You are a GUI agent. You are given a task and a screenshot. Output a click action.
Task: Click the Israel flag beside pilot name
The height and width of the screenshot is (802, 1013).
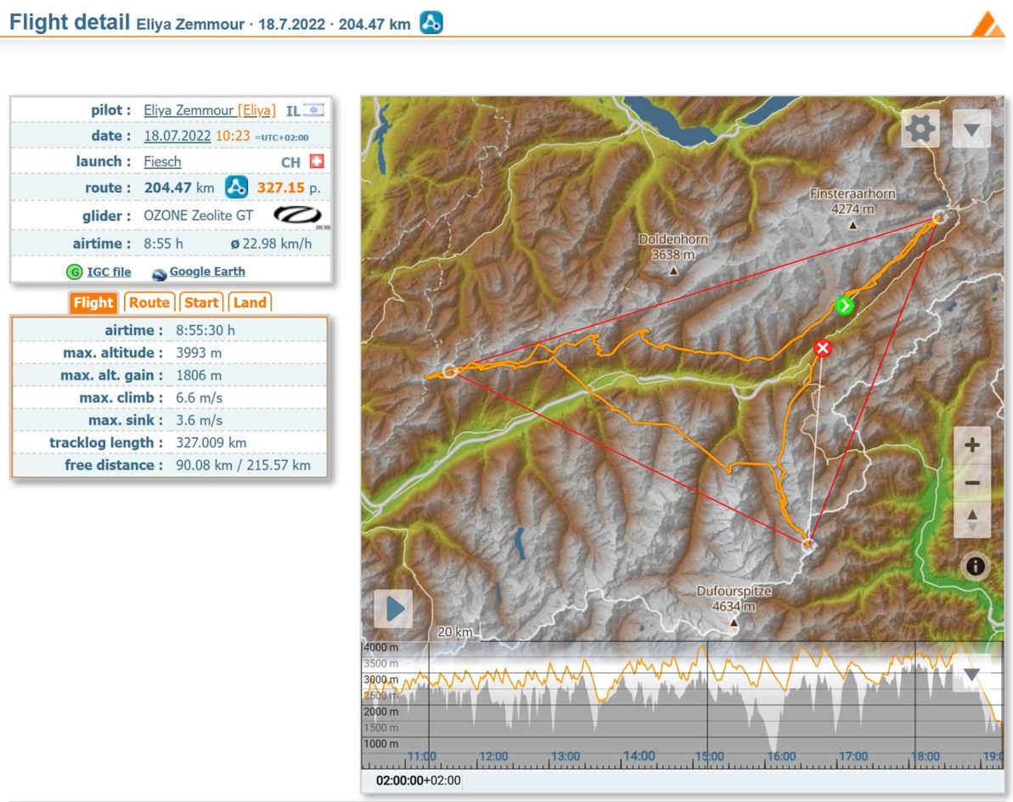click(x=314, y=109)
